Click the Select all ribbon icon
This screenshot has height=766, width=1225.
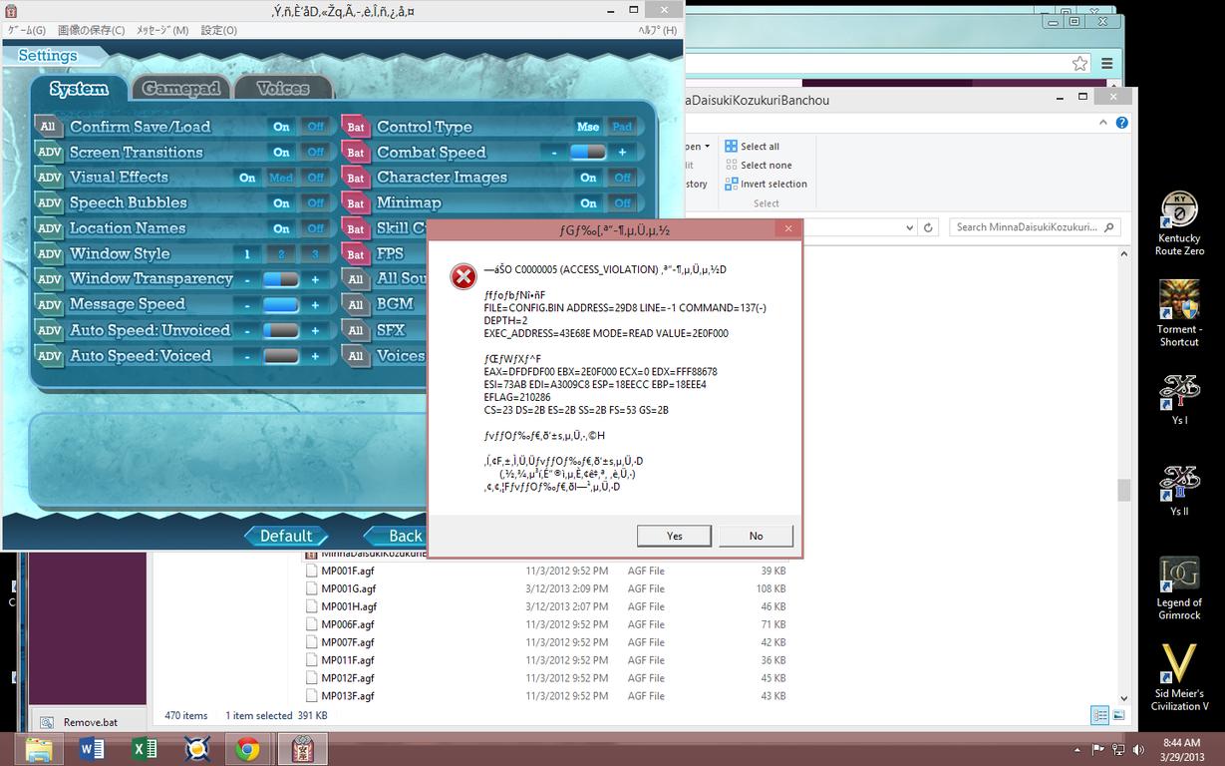coord(731,147)
